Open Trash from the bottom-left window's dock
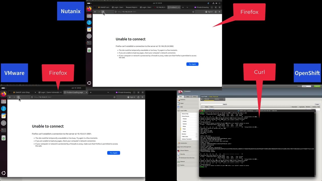Image resolution: width=322 pixels, height=181 pixels. click(x=4, y=138)
